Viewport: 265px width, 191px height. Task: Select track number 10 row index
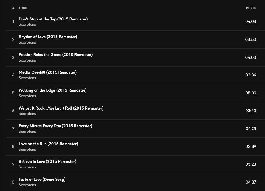[x=12, y=182]
